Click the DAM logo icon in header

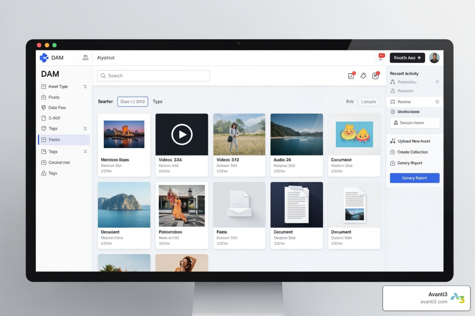pyautogui.click(x=44, y=58)
